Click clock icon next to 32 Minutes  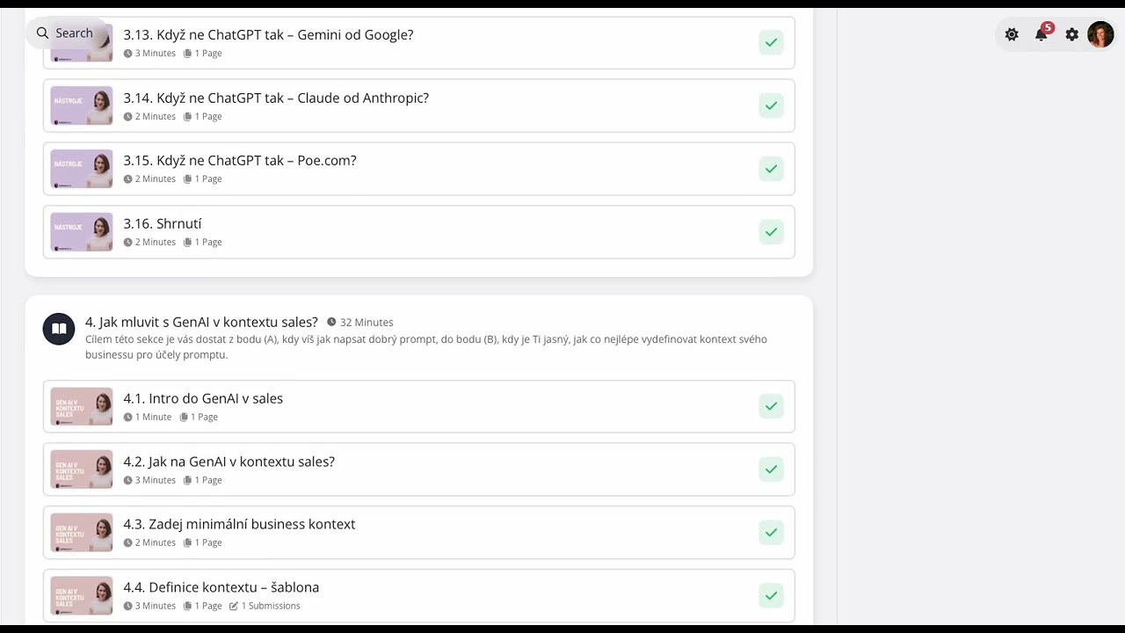[331, 322]
